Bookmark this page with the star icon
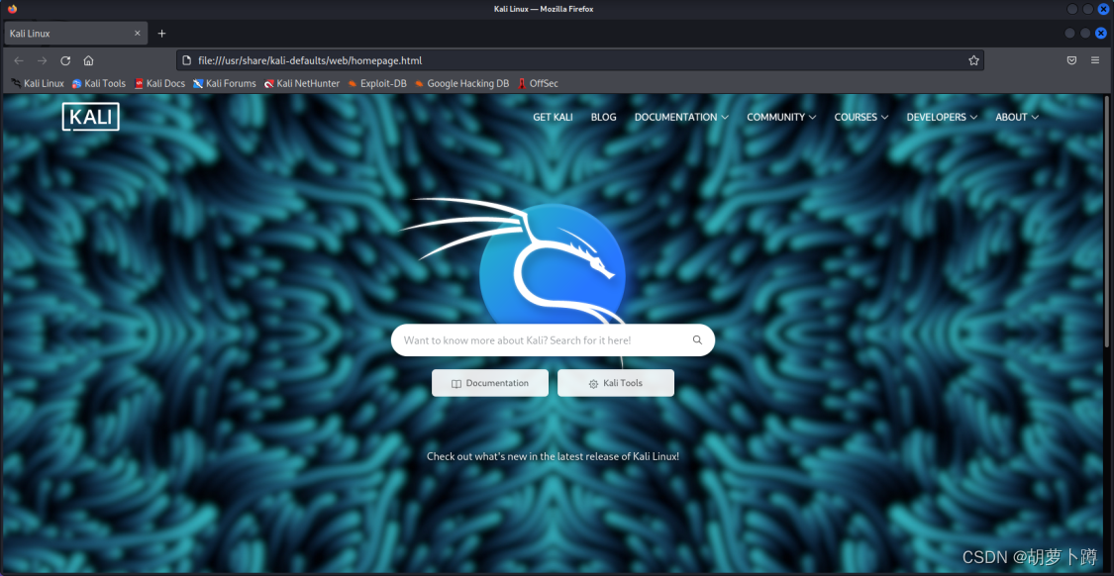 (973, 60)
